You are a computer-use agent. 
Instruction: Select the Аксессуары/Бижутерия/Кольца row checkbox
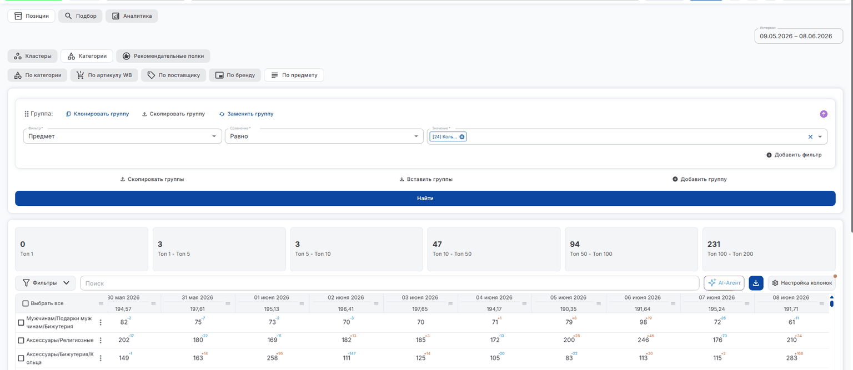(21, 358)
